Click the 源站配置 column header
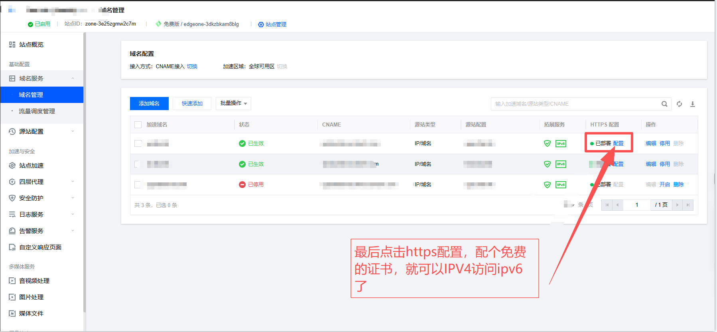The image size is (717, 332). (476, 125)
